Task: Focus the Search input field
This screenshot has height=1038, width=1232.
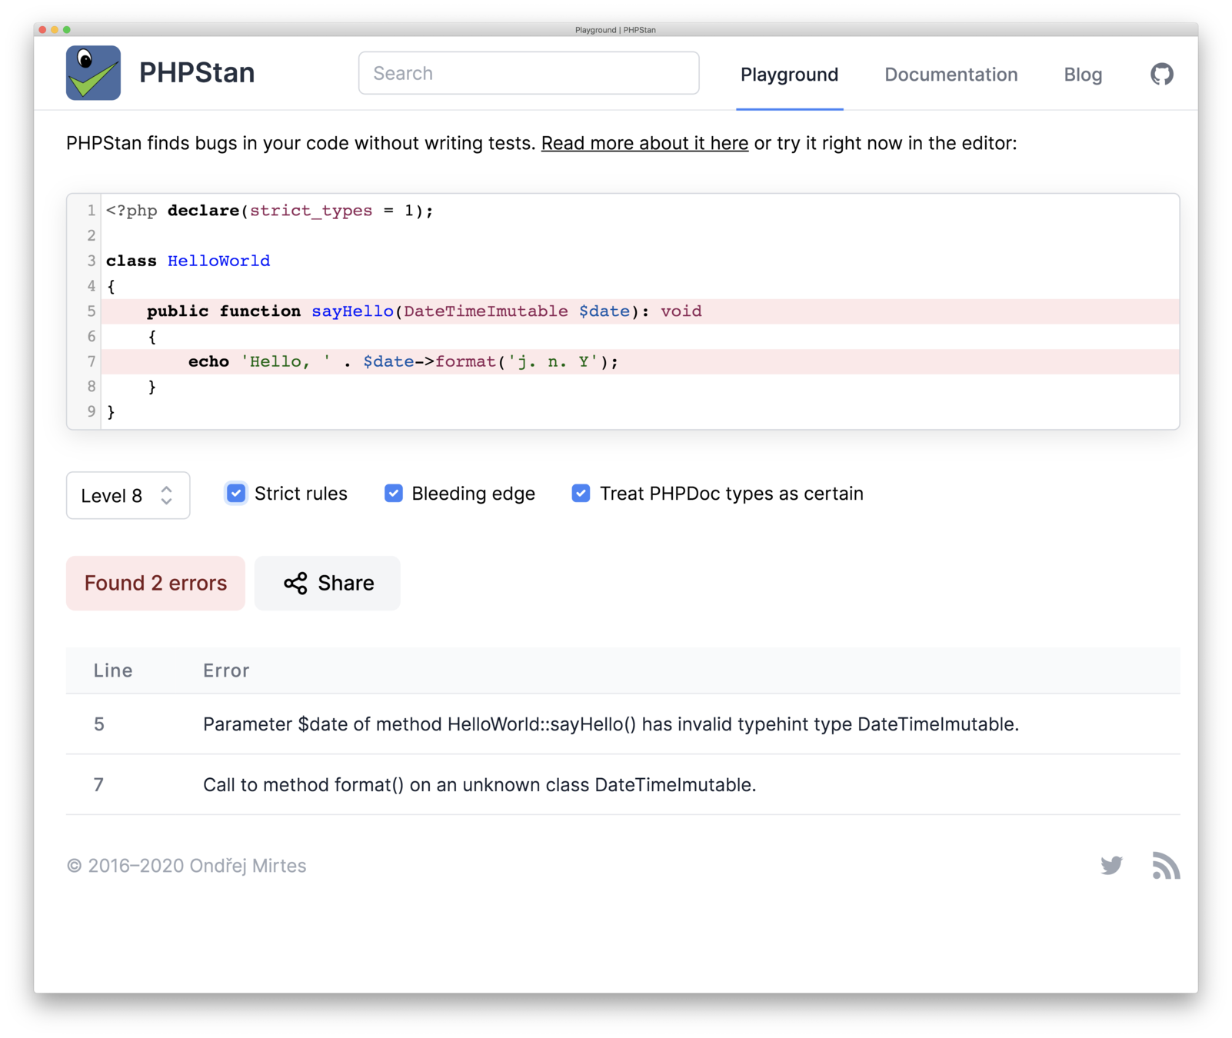Action: coord(528,73)
